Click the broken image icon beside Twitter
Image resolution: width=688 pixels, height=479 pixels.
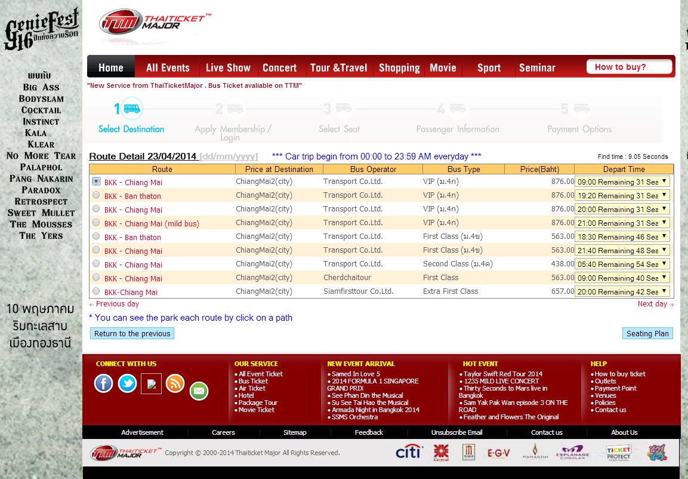coord(152,383)
